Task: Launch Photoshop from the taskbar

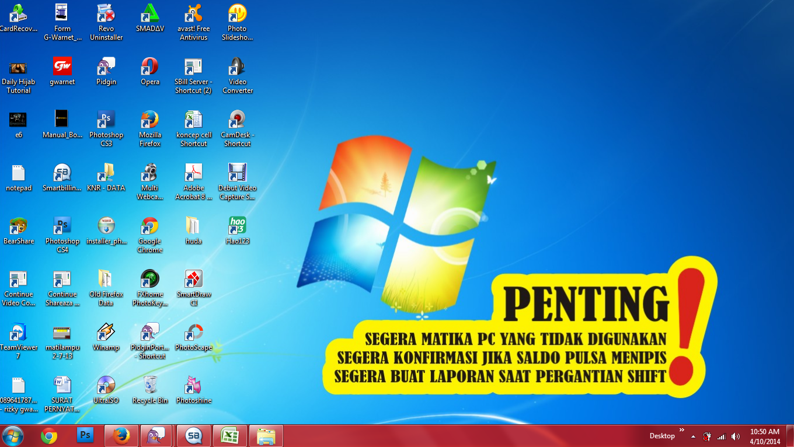Action: coord(85,436)
